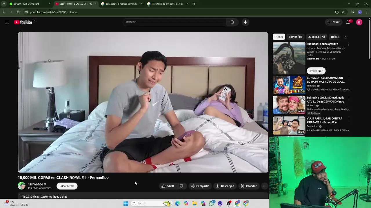Start voice search with microphone icon
Viewport: 371px width, 208px height.
pyautogui.click(x=245, y=22)
